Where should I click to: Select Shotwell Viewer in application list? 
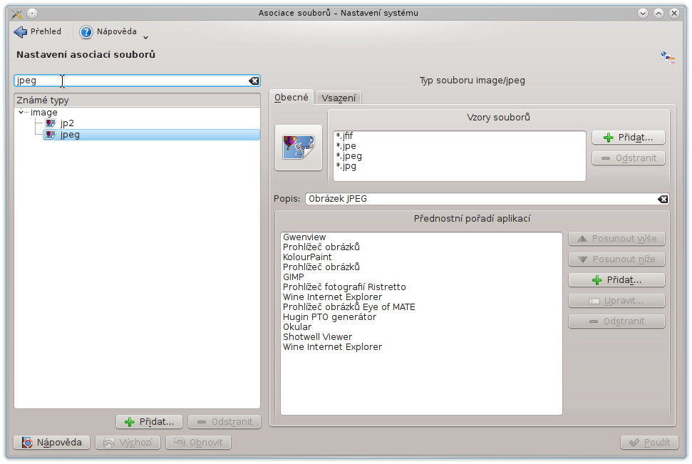pos(317,337)
